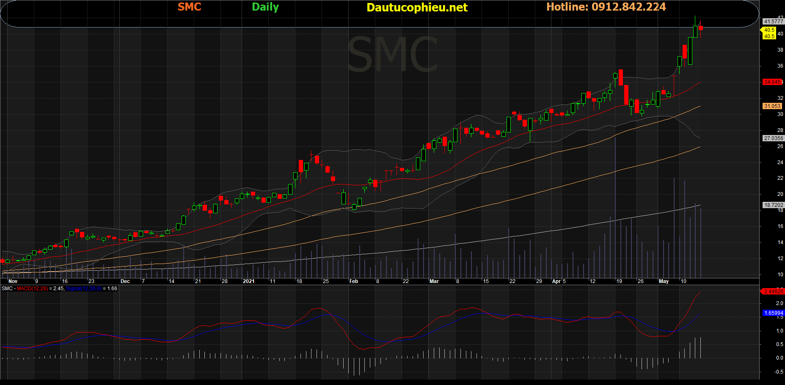Click the Feb date label on time axis
Image resolution: width=785 pixels, height=385 pixels.
point(354,281)
